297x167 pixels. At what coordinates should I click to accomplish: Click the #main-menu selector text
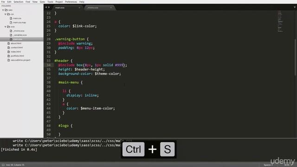[x=68, y=83]
